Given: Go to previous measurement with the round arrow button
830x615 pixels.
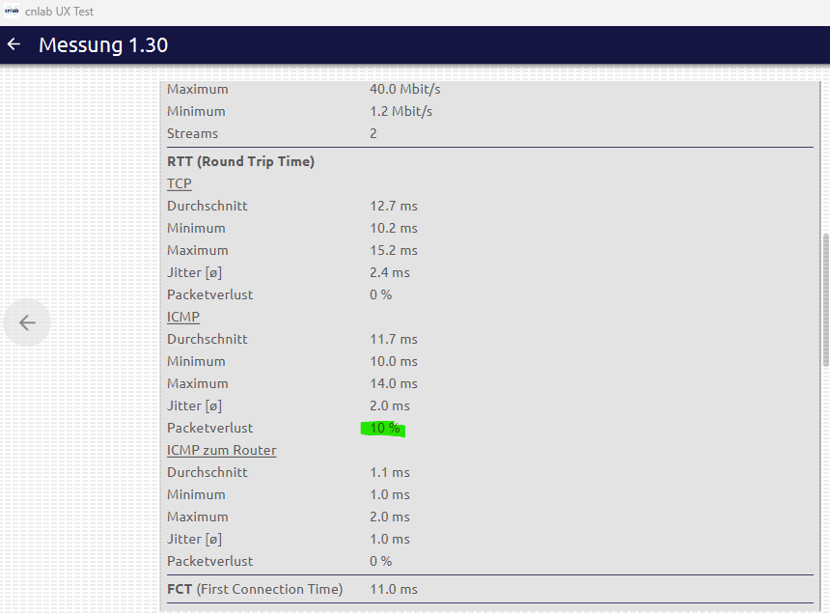Looking at the screenshot, I should pyautogui.click(x=27, y=322).
